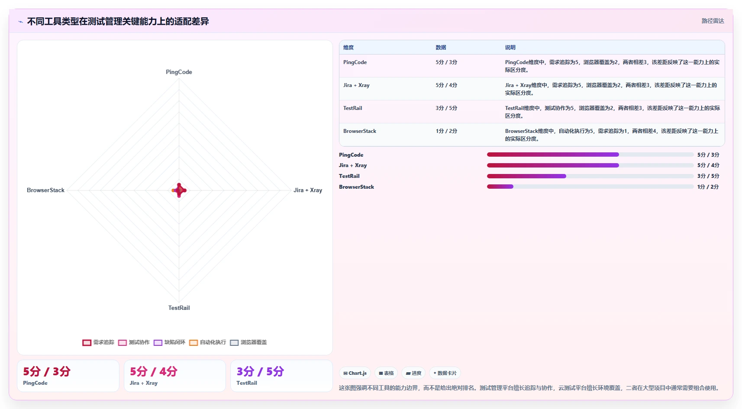Open the Jira + Xray 5分 / 4分 stat card

[x=175, y=376]
